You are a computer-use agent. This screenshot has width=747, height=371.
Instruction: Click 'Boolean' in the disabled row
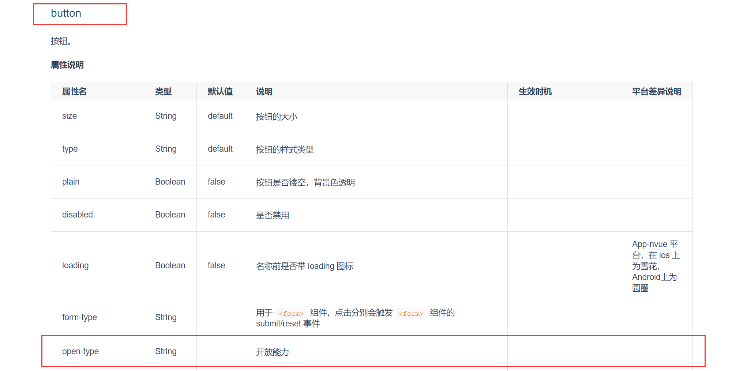170,215
